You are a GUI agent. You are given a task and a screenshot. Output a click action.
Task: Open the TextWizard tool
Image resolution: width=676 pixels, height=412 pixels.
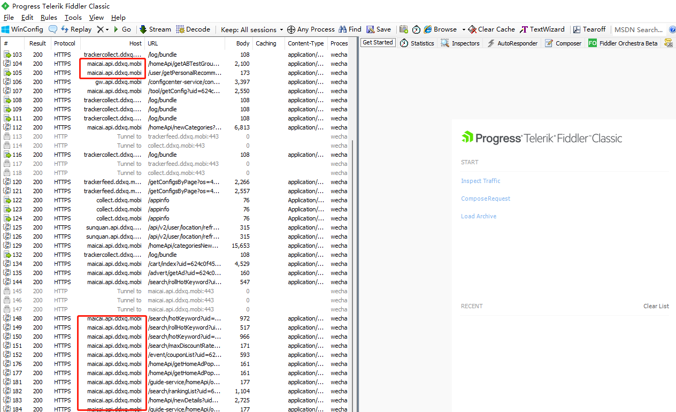[x=542, y=29]
